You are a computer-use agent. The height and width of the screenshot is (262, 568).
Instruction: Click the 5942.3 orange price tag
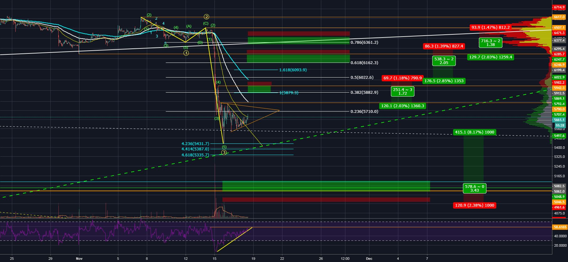(x=559, y=88)
